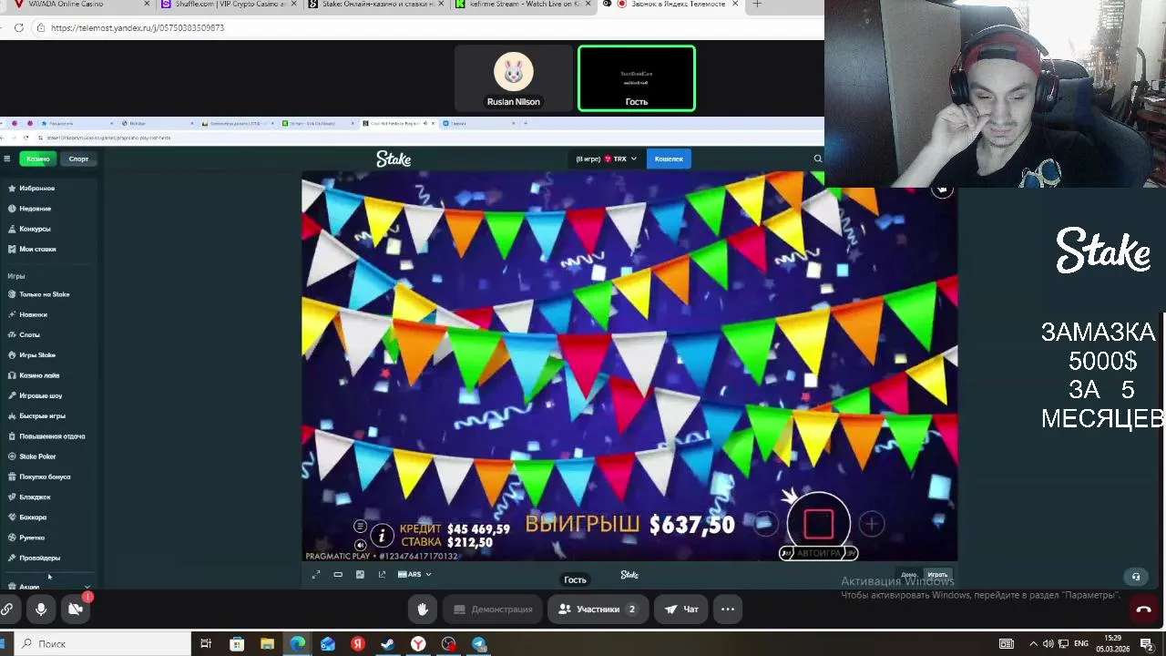Mute the microphone in Telemost
This screenshot has width=1166, height=656.
pyautogui.click(x=41, y=610)
